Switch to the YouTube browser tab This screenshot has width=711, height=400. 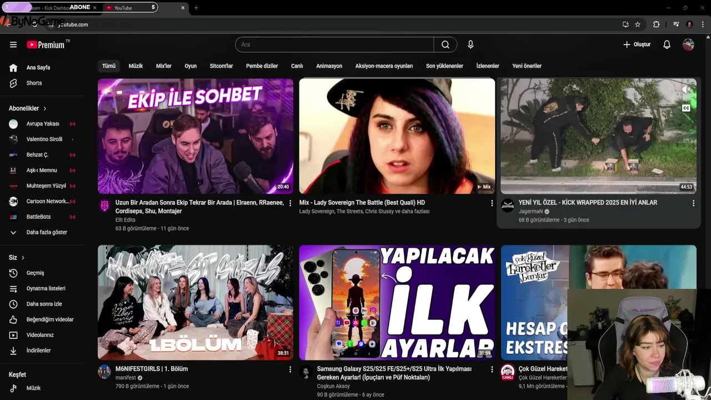click(130, 8)
